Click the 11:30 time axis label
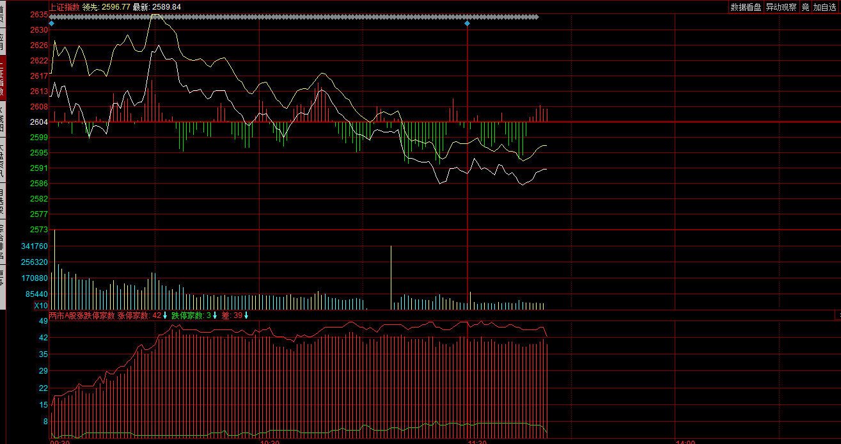841x444 pixels. [x=478, y=441]
